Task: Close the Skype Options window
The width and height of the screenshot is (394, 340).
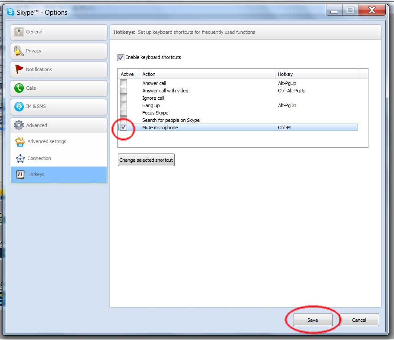Action: tap(372, 10)
